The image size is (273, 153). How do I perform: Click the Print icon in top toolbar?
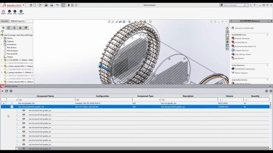pyautogui.click(x=52, y=5)
